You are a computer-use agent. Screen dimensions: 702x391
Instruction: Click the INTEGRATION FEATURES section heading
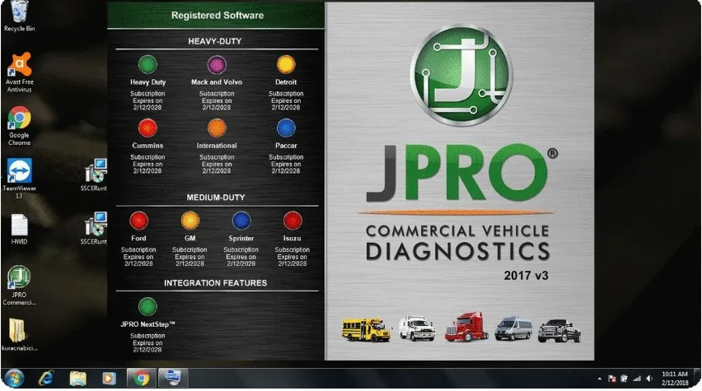pos(215,283)
